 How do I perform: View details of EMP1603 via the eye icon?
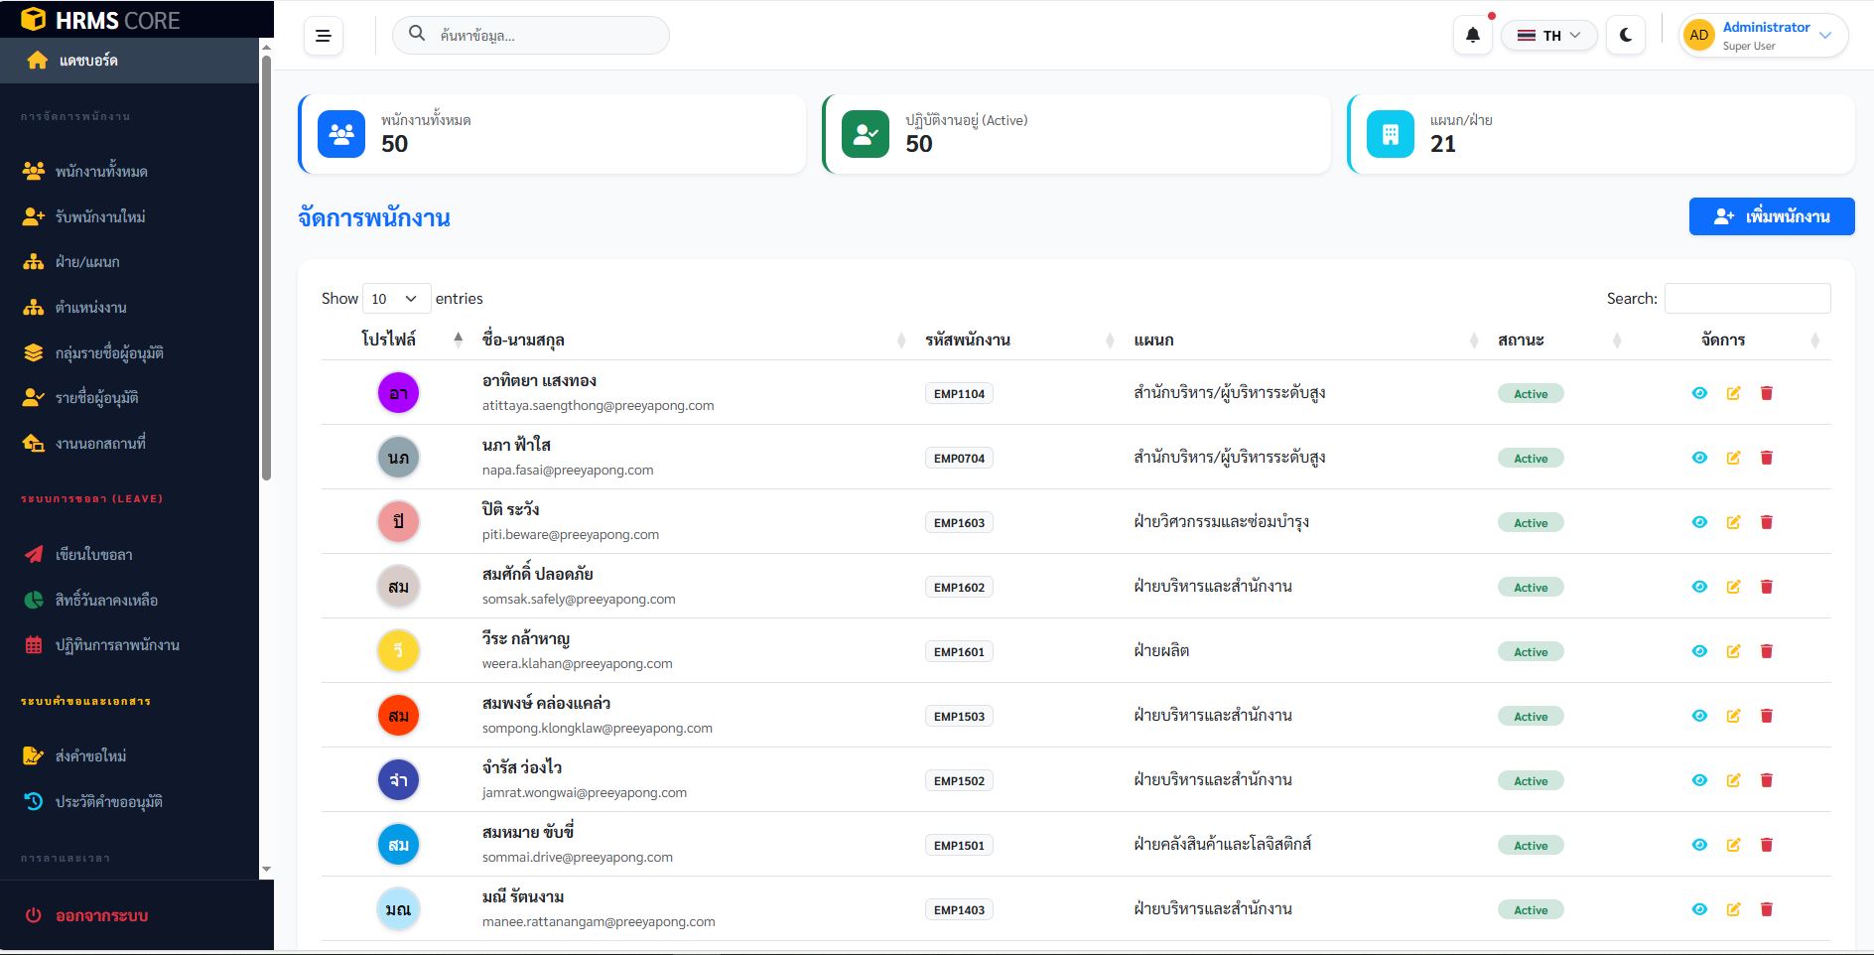(1699, 522)
